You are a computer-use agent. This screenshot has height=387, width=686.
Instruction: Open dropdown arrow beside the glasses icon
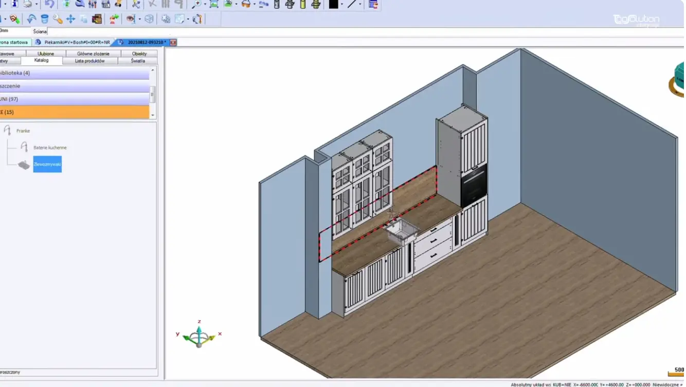click(255, 5)
